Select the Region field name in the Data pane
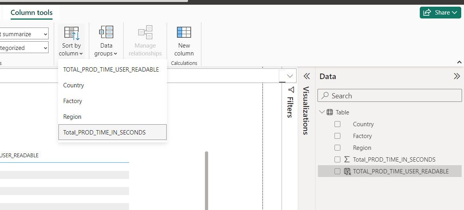This screenshot has width=464, height=210. tap(362, 147)
